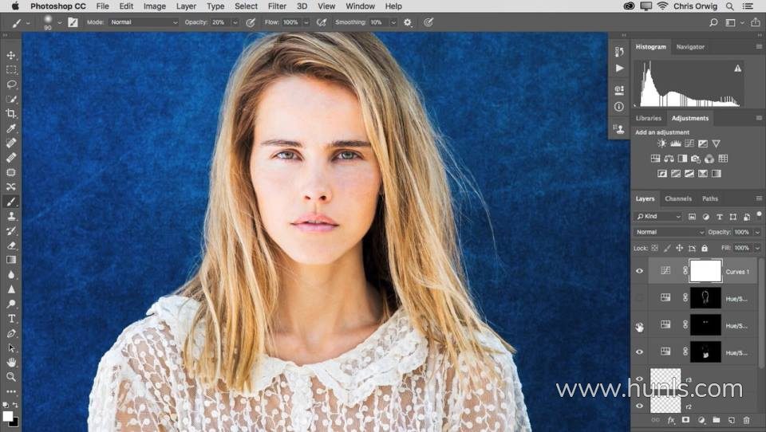Screen dimensions: 766x432
Task: Open the Smoothing 10% dropdown arrow
Action: (393, 22)
